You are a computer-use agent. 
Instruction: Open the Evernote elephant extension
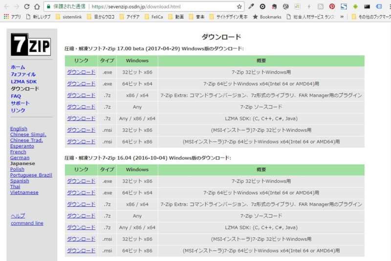pos(274,7)
